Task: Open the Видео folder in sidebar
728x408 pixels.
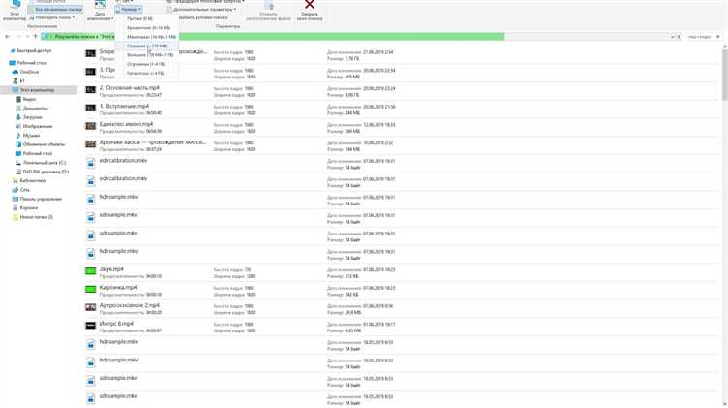Action: [x=25, y=99]
